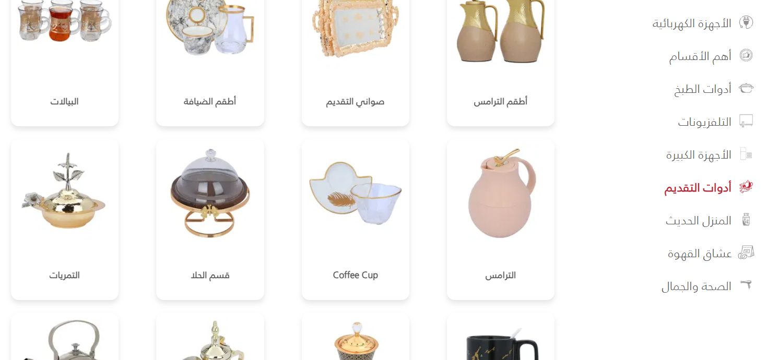Open the أدوات التقديم sidebar category

pos(698,188)
